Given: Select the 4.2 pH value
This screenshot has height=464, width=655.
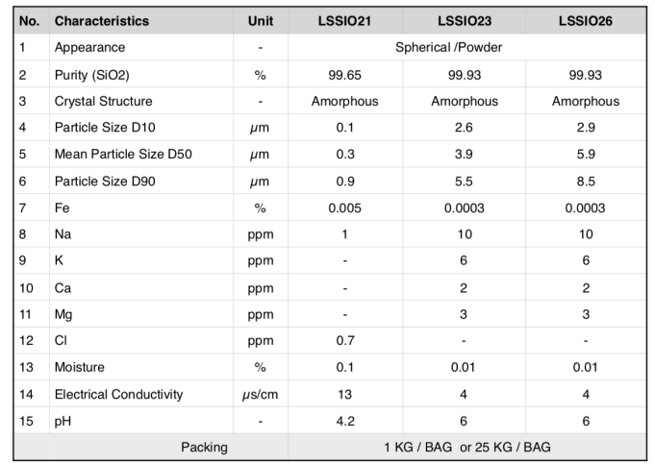Looking at the screenshot, I should pos(344,421).
